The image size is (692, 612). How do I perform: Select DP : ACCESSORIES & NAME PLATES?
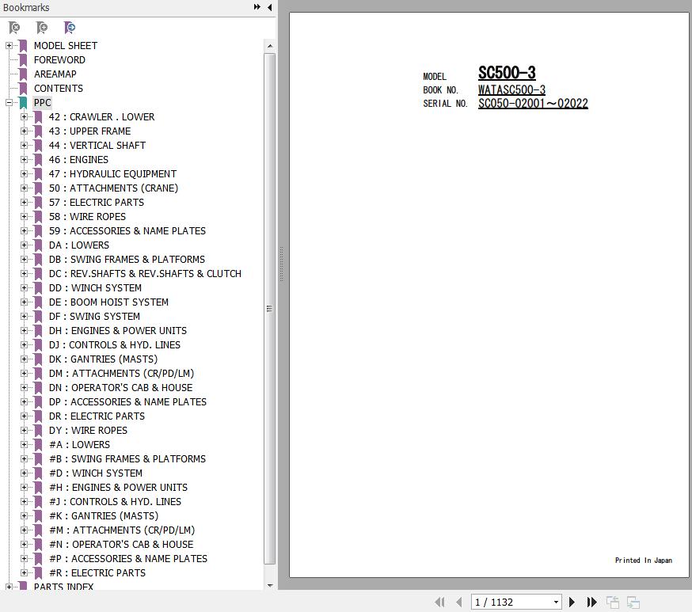coord(127,401)
